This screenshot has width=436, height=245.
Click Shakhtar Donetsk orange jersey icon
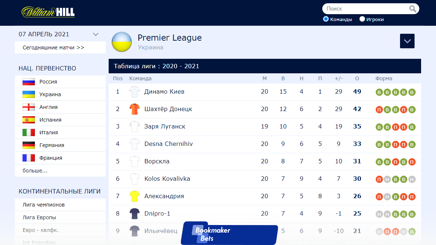tap(134, 109)
